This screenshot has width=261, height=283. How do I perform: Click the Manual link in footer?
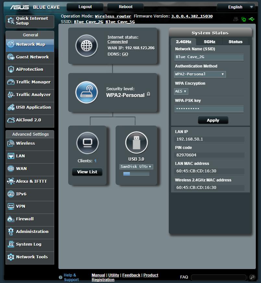point(98,275)
